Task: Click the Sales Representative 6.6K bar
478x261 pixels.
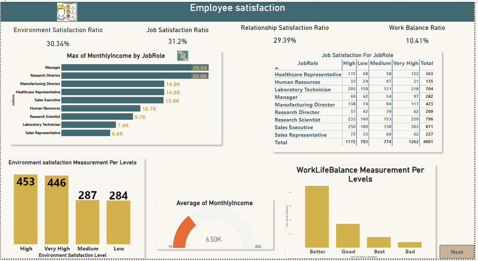Action: click(86, 133)
